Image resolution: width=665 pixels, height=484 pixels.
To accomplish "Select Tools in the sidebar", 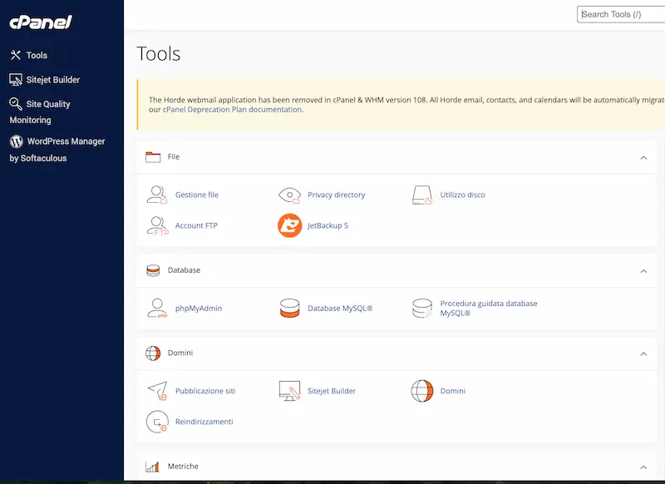I will coord(36,55).
